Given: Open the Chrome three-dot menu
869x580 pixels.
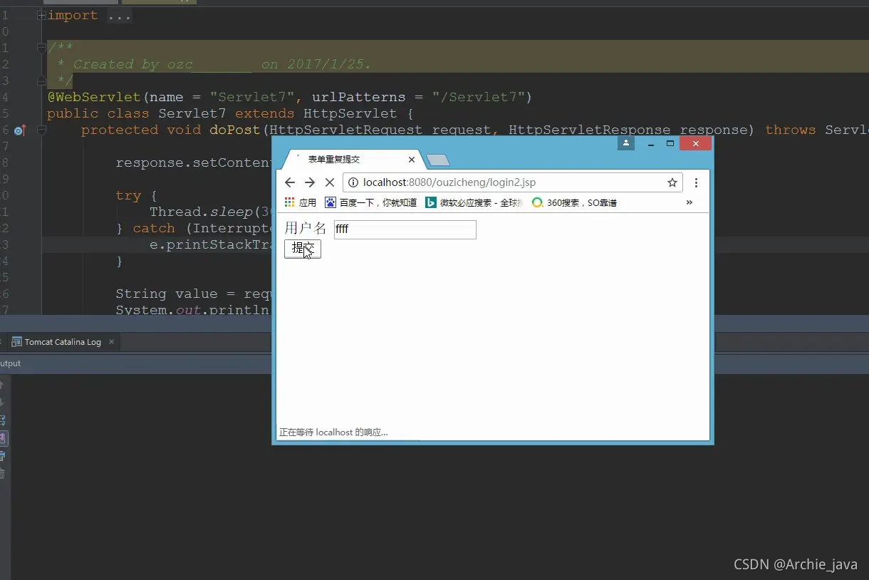Looking at the screenshot, I should (x=696, y=182).
